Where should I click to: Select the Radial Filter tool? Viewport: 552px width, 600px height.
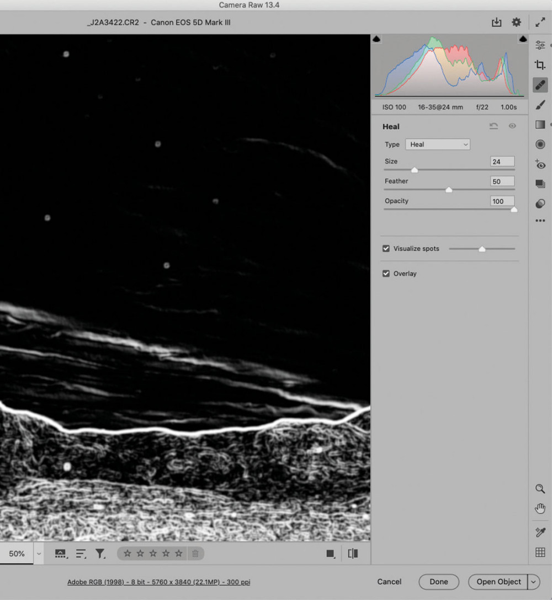[540, 144]
